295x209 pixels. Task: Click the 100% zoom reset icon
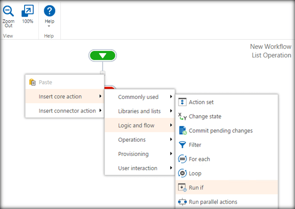pyautogui.click(x=27, y=10)
